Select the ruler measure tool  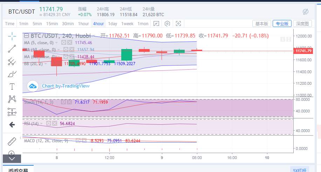coord(12,142)
